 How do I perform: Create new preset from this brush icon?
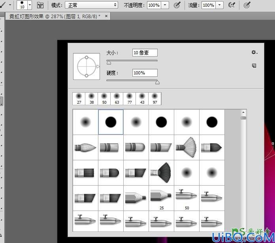tap(254, 66)
